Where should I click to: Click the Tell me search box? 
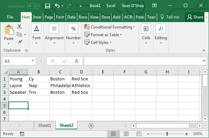(170, 17)
